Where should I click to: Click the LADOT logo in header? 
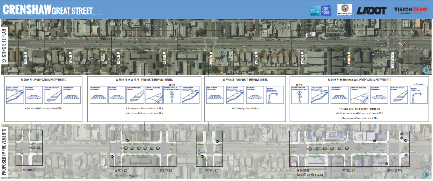(372, 10)
